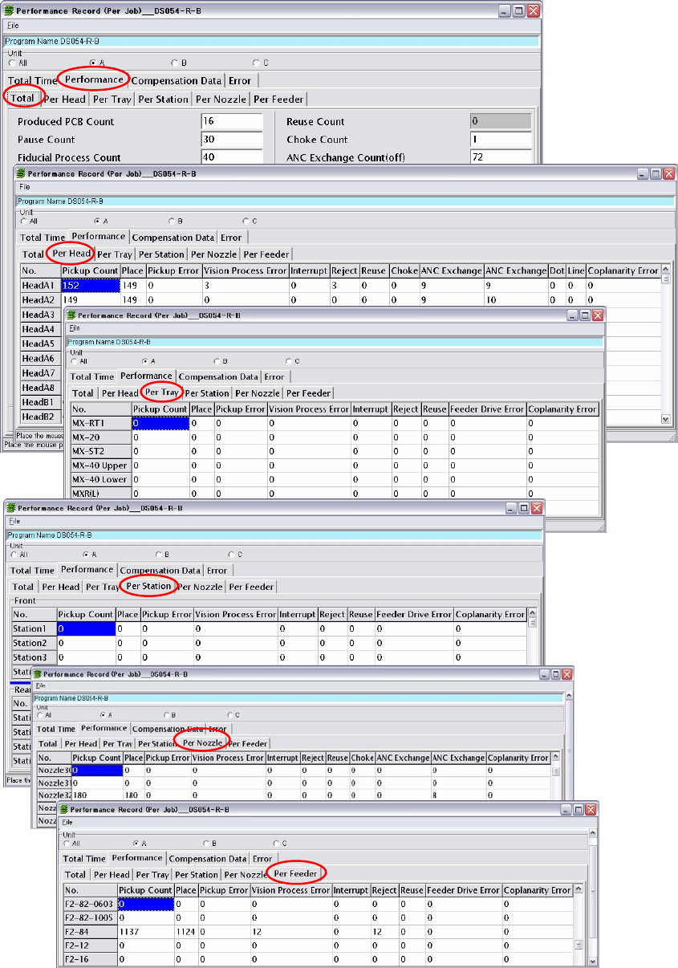Click the title bar app icon of the F2-84 feeder window

[64, 811]
